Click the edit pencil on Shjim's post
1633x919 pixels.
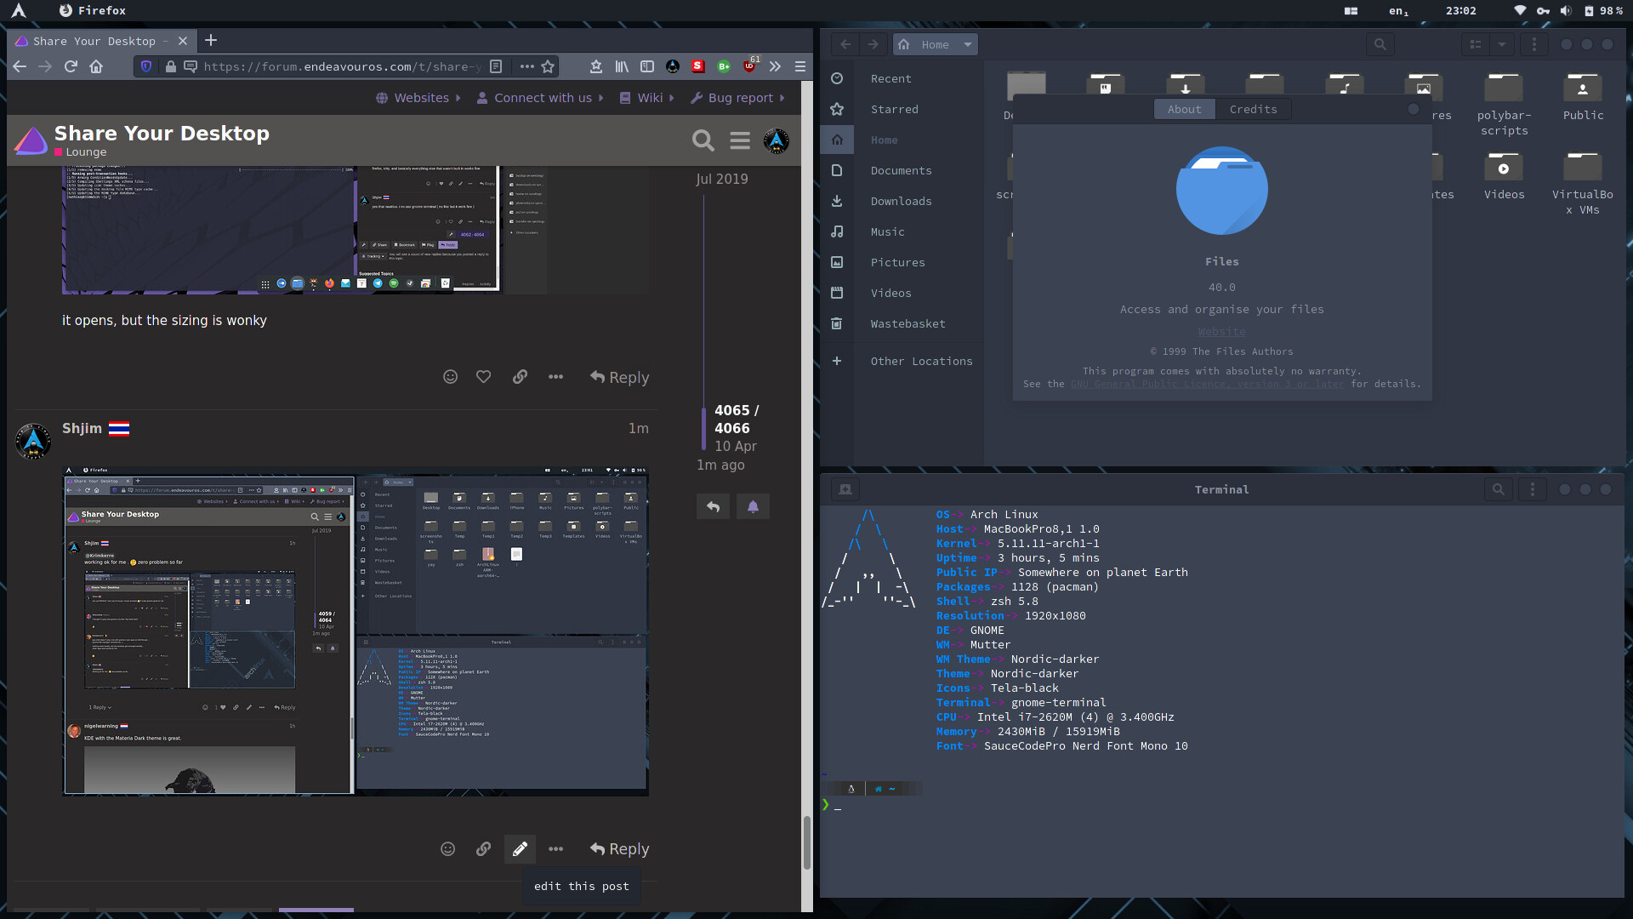[x=520, y=848]
